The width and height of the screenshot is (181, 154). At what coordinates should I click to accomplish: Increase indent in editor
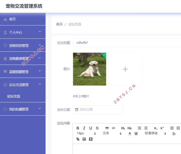[x=178, y=128]
